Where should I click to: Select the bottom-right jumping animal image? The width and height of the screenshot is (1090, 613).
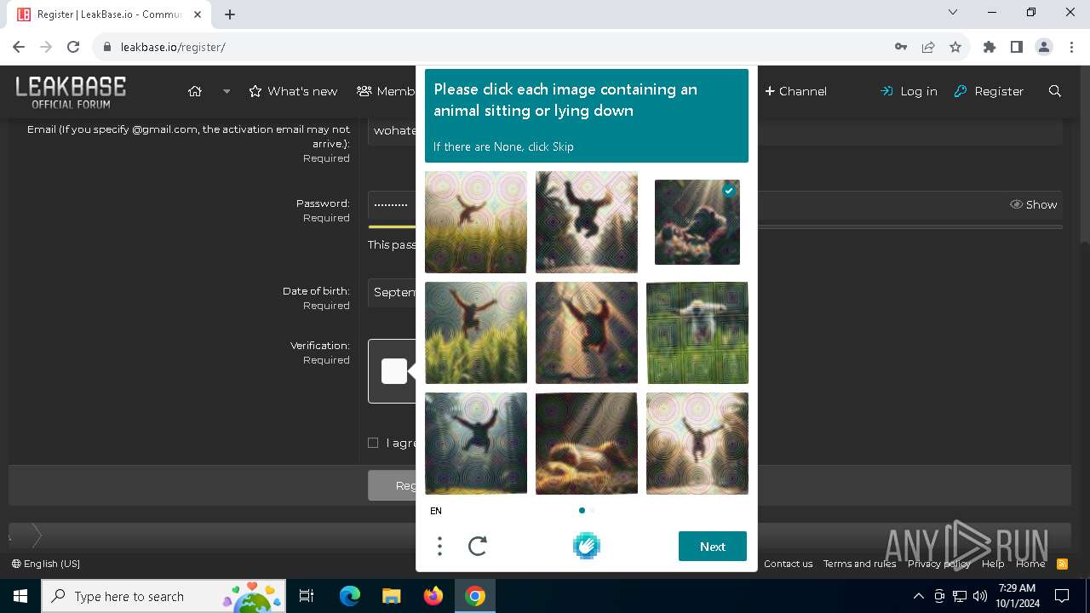697,444
